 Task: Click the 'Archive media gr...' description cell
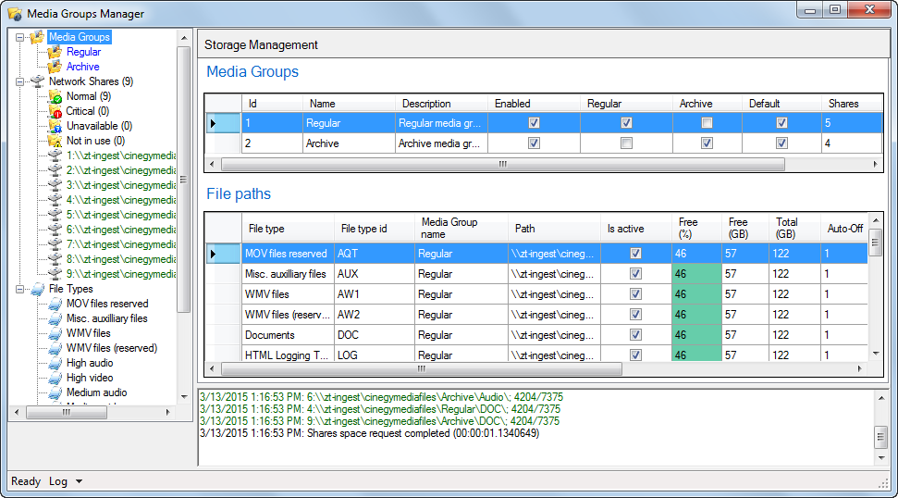(x=441, y=143)
